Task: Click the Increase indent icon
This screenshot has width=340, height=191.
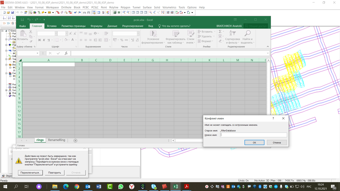Action: (x=100, y=40)
